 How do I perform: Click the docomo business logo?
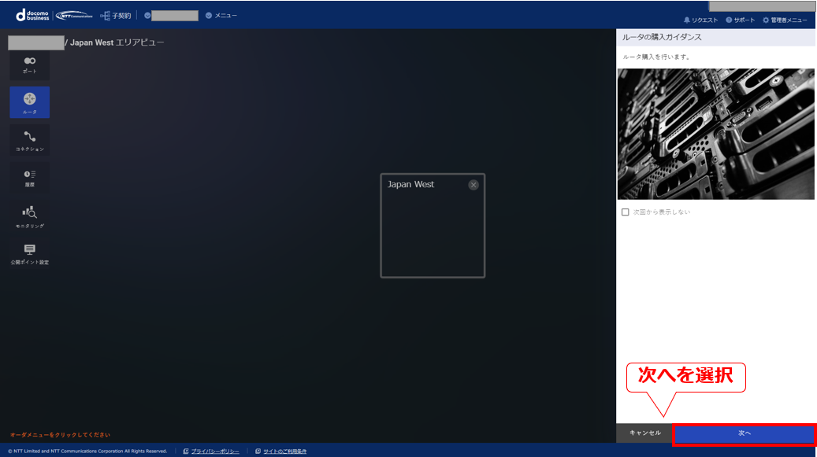(x=32, y=15)
